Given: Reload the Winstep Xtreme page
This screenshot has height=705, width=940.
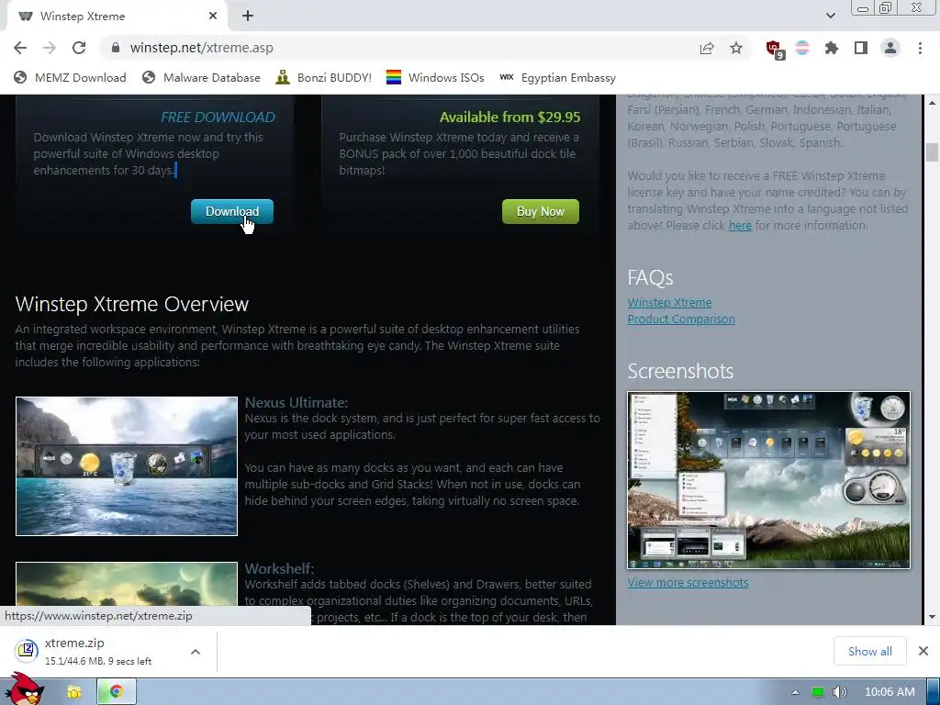Looking at the screenshot, I should 79,48.
